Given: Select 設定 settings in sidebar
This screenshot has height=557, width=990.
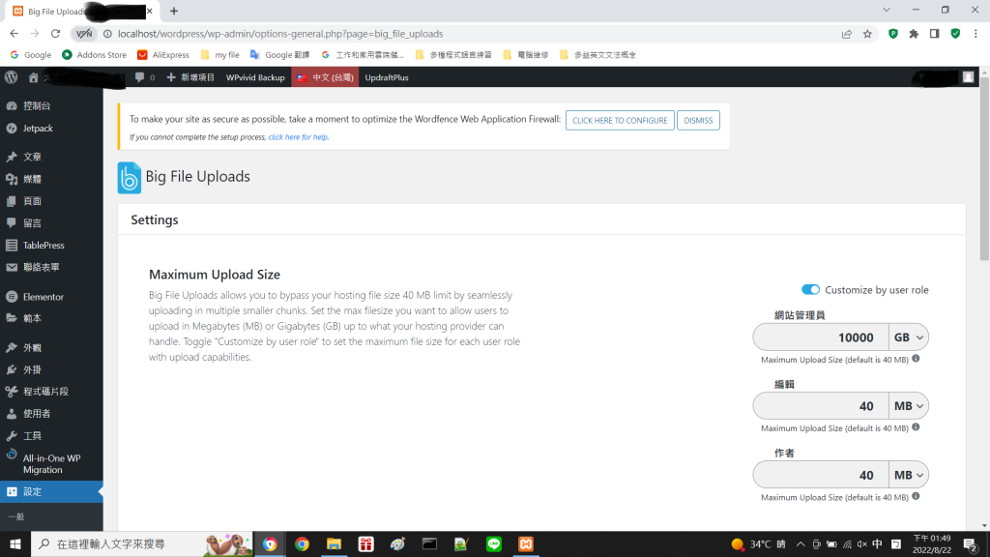Looking at the screenshot, I should tap(51, 491).
